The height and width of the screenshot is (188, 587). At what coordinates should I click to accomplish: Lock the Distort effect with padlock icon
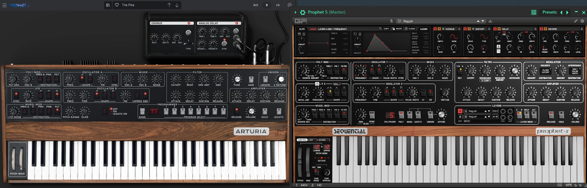click(489, 29)
